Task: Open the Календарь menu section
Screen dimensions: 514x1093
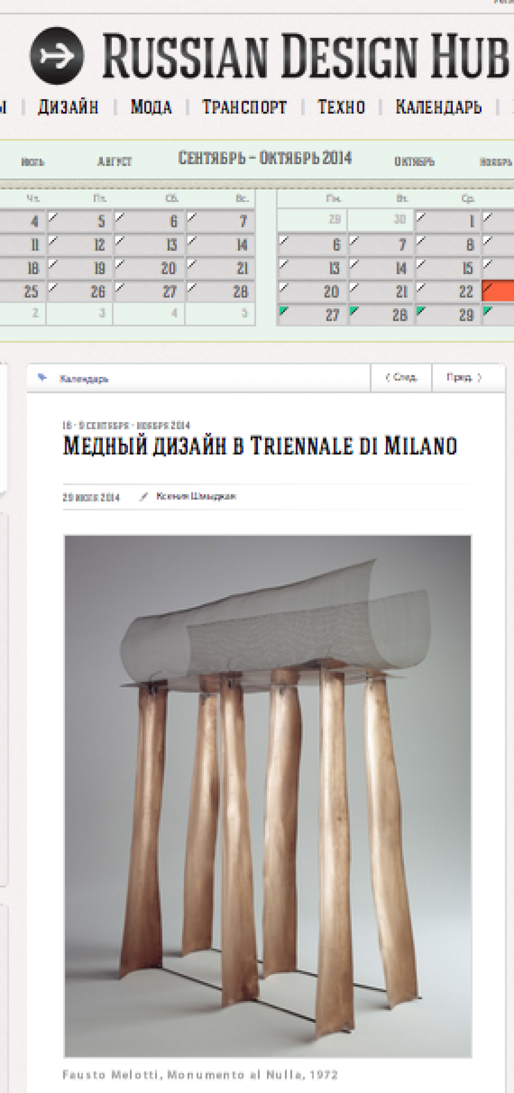Action: coord(439,107)
